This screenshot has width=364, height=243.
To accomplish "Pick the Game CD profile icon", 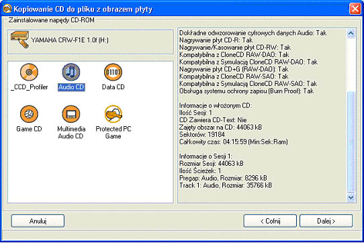I will 29,114.
